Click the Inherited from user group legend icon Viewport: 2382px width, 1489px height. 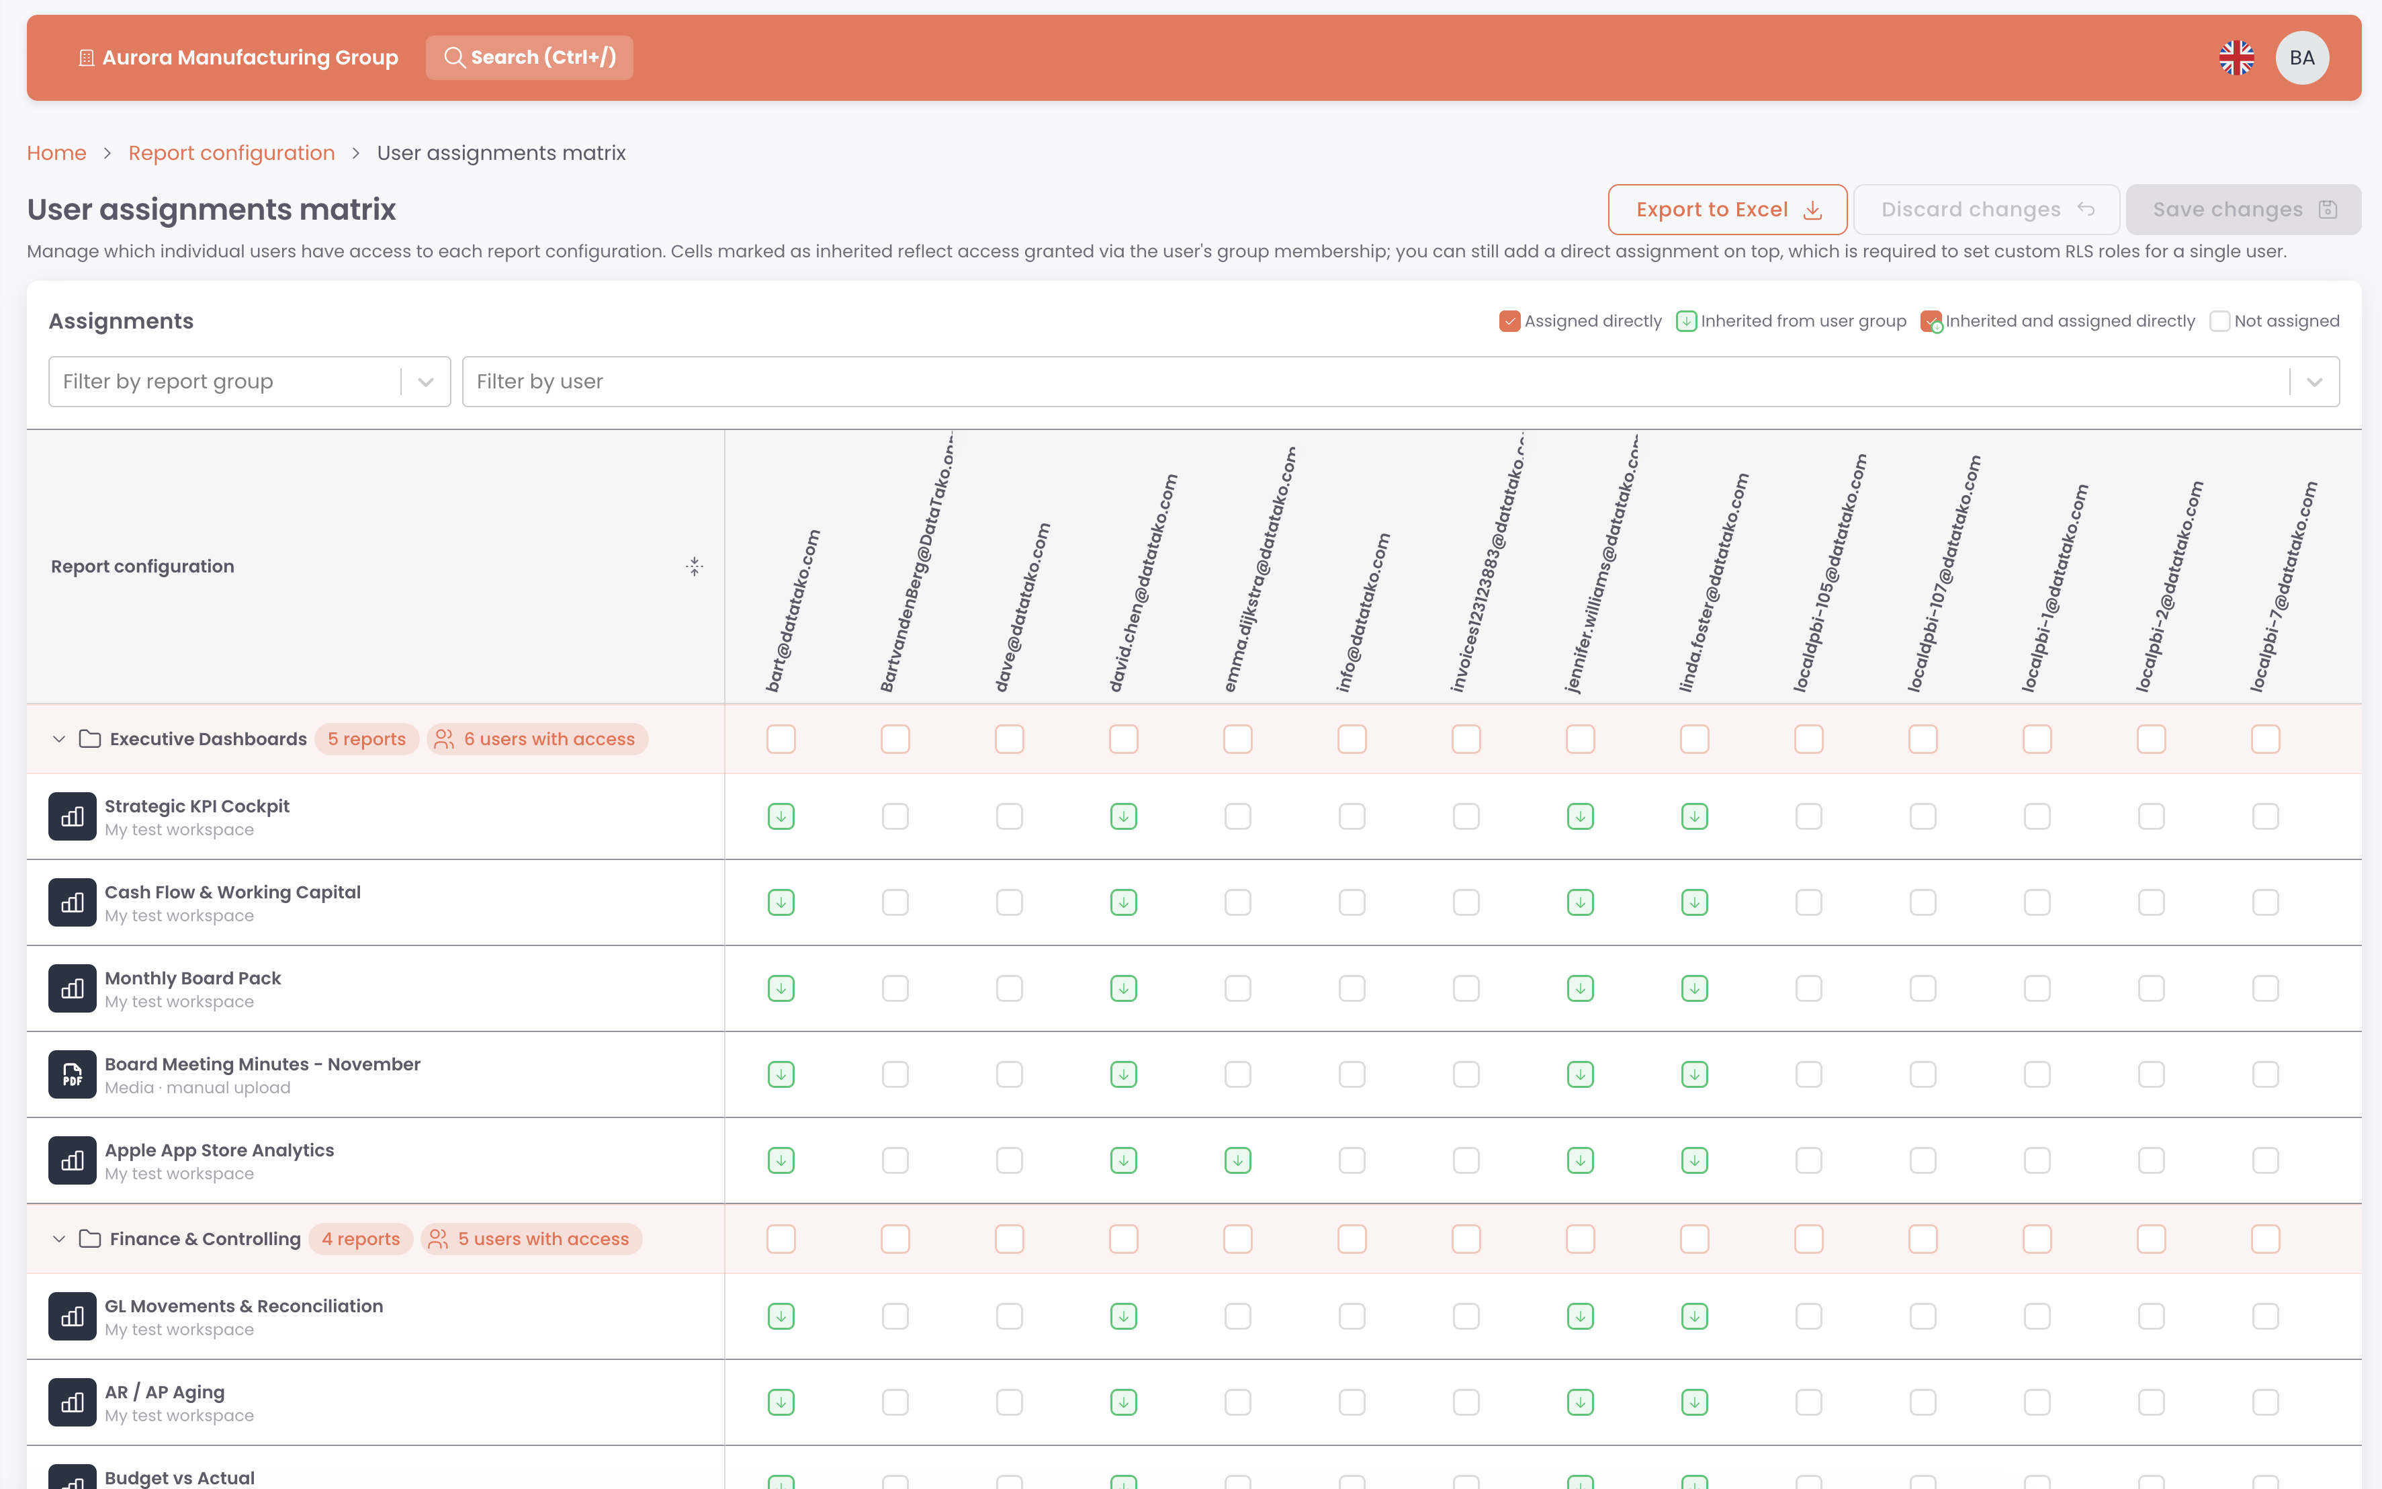[1686, 321]
